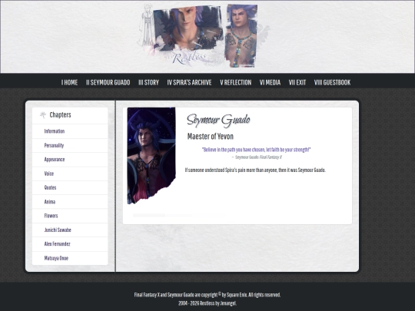The width and height of the screenshot is (415, 311).
Task: Open the VIII GUESTBOOK page
Action: tap(332, 82)
